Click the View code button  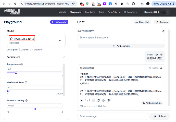(x=59, y=22)
